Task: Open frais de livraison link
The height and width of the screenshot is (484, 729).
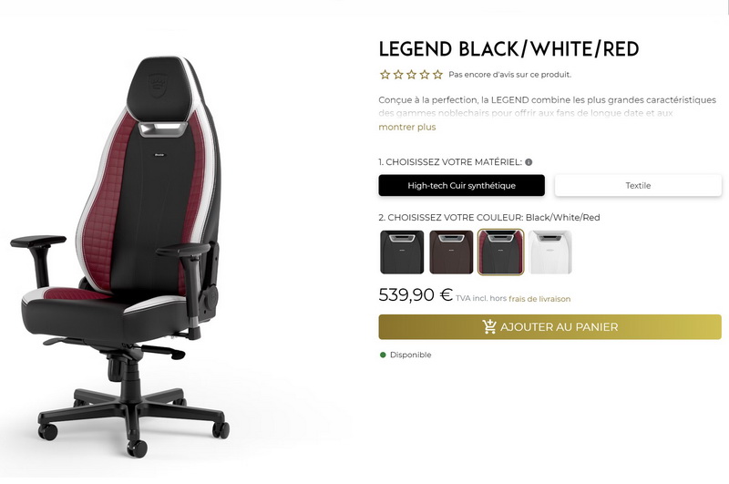Action: click(539, 299)
